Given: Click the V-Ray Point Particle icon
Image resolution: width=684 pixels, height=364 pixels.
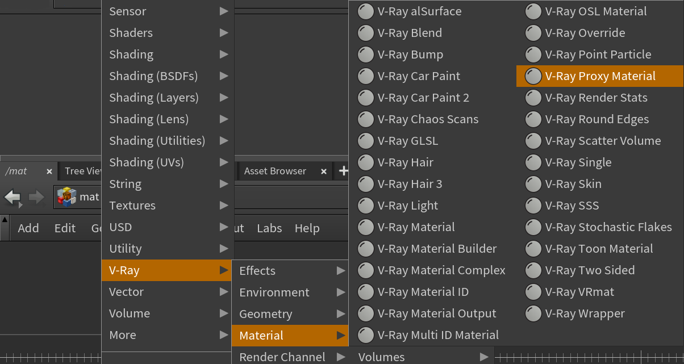Looking at the screenshot, I should pyautogui.click(x=533, y=55).
